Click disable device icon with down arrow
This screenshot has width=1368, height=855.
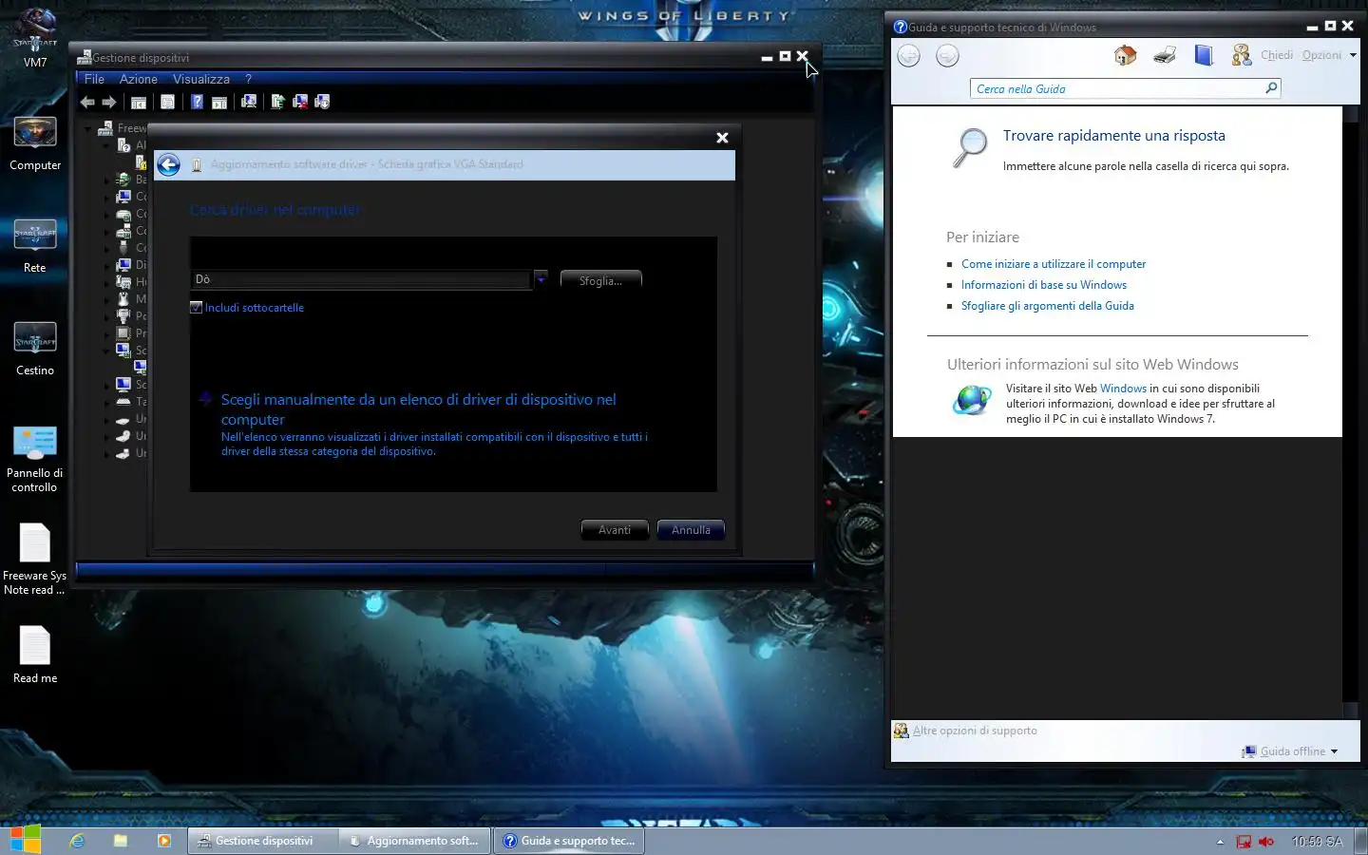tap(322, 102)
